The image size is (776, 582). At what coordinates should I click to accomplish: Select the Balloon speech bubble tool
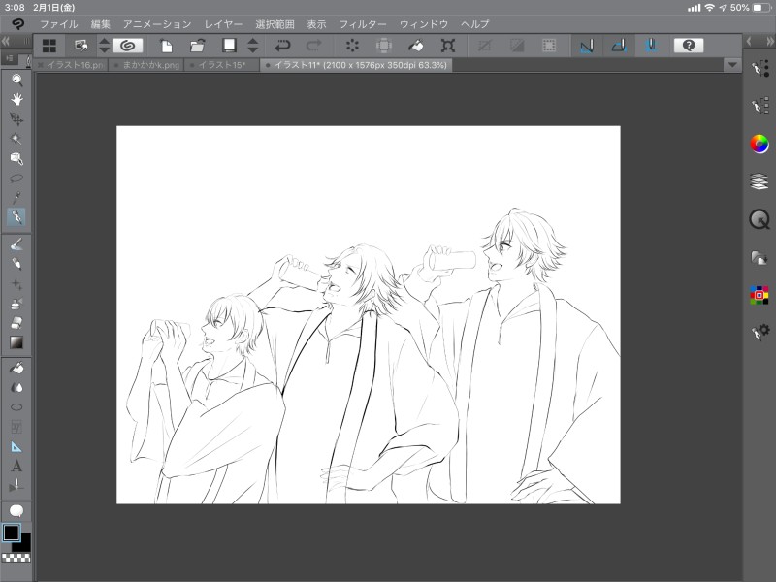click(x=16, y=511)
